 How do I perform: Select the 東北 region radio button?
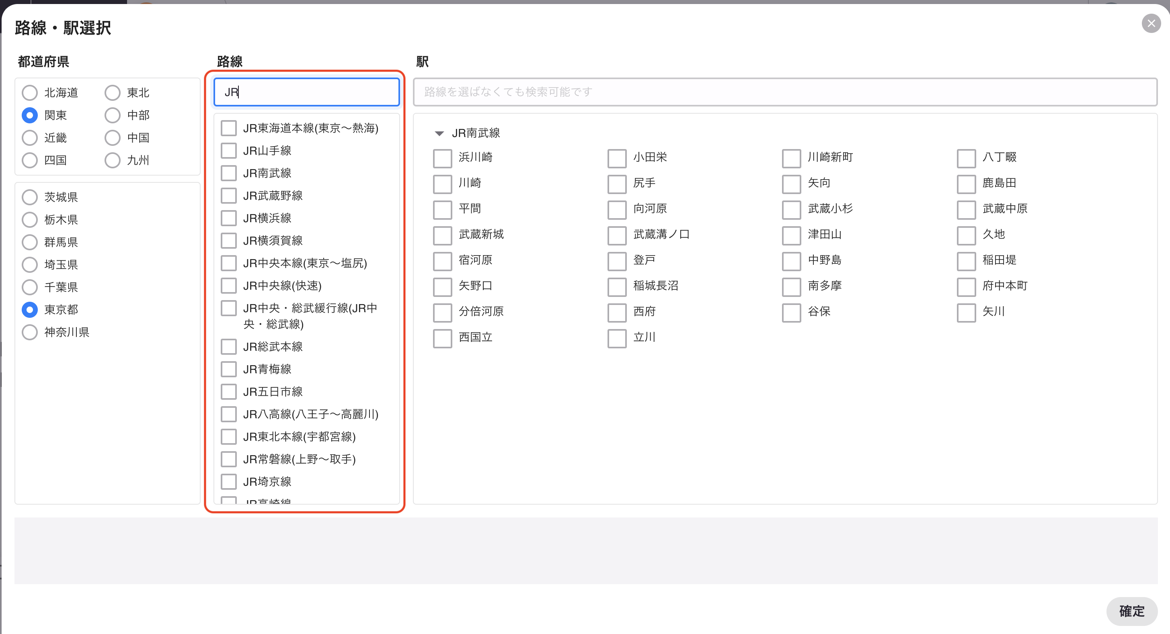112,92
